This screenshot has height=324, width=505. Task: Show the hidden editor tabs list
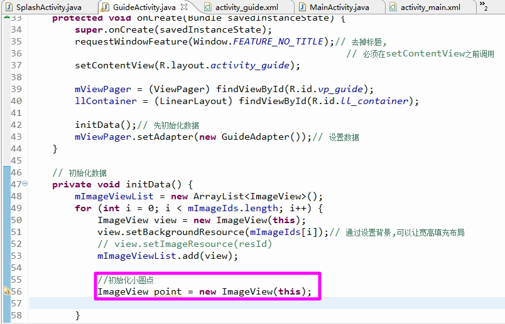pyautogui.click(x=484, y=6)
